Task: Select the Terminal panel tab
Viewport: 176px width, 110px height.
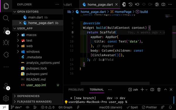Action: 97,89
